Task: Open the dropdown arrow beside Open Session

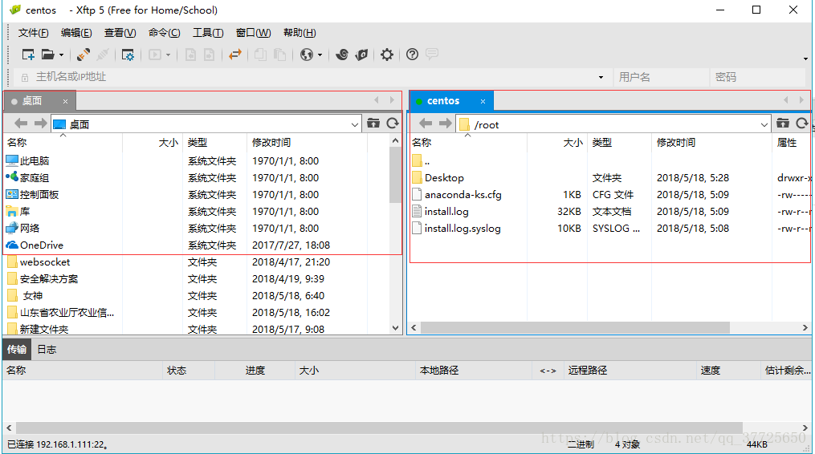Action: coord(61,55)
